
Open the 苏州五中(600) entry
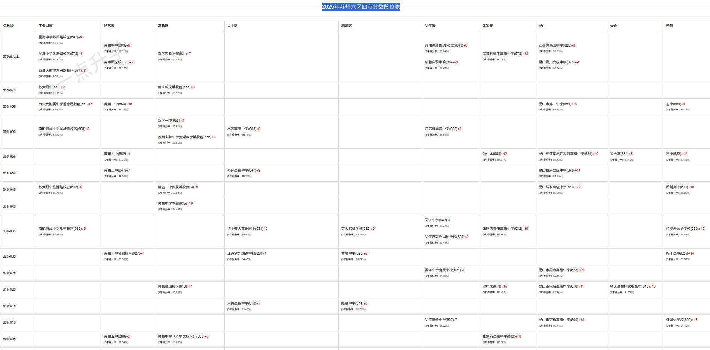coord(117,336)
